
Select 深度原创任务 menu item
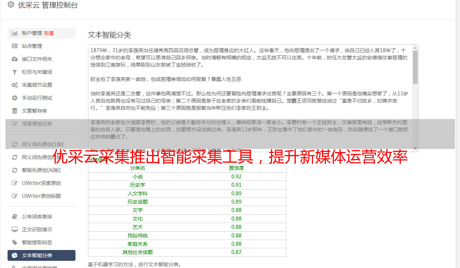(41, 124)
